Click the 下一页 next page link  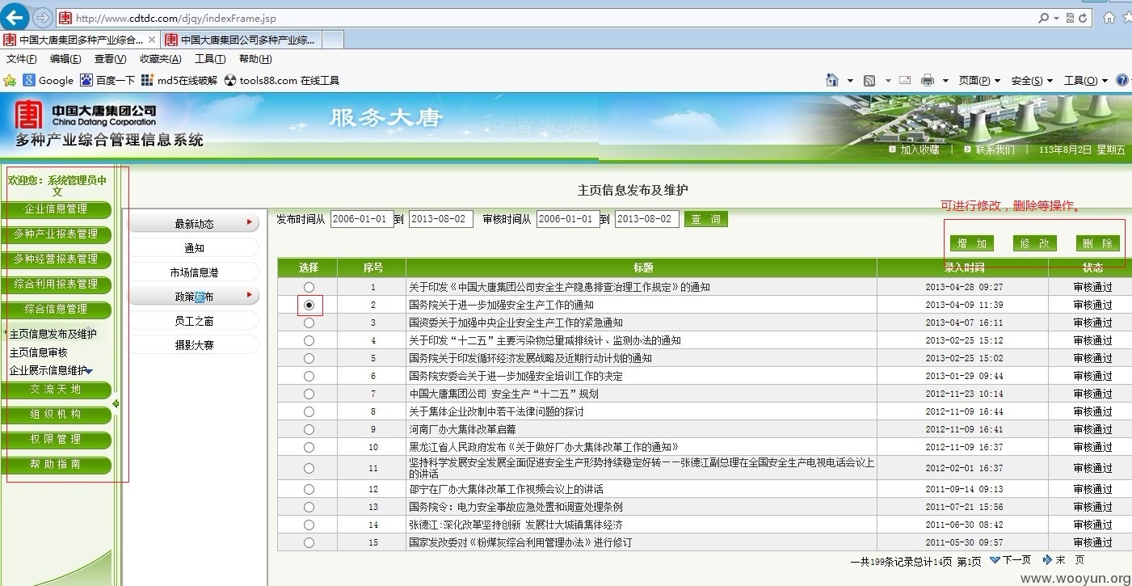pos(1012,560)
